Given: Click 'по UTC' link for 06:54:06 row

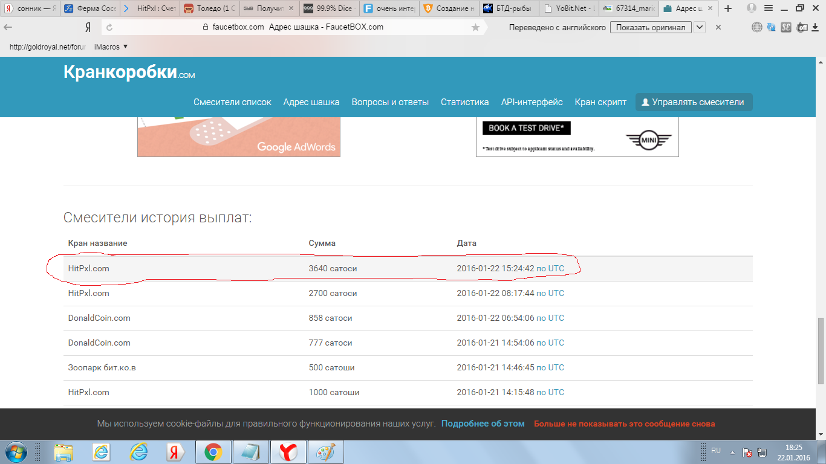Looking at the screenshot, I should pyautogui.click(x=550, y=318).
